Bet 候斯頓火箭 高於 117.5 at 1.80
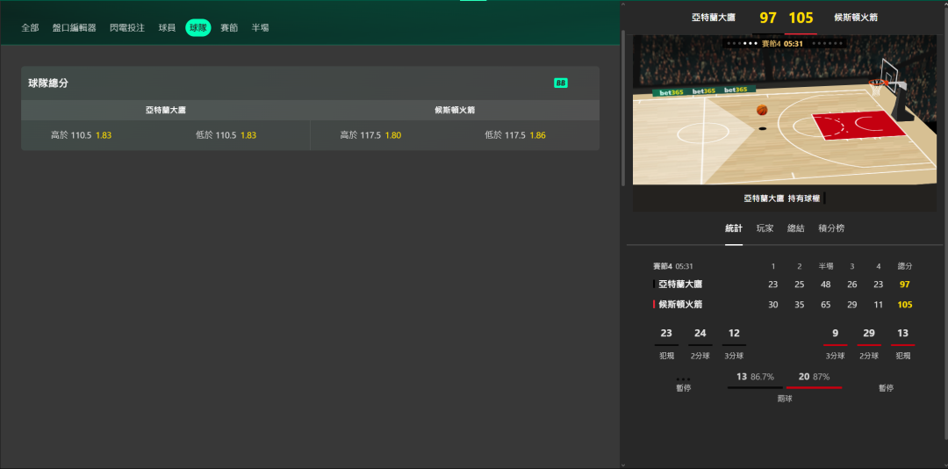948x469 pixels. click(370, 135)
